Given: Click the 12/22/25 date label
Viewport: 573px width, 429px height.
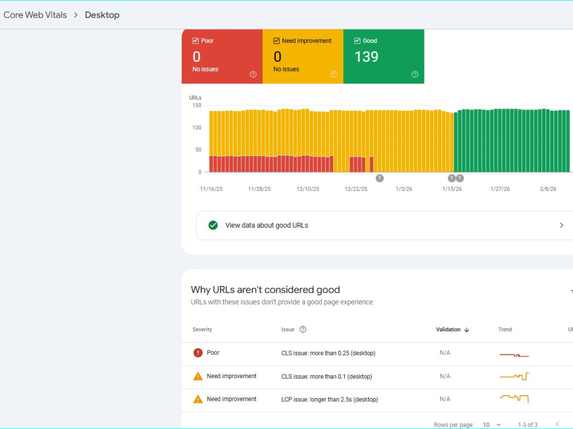Looking at the screenshot, I should click(356, 189).
